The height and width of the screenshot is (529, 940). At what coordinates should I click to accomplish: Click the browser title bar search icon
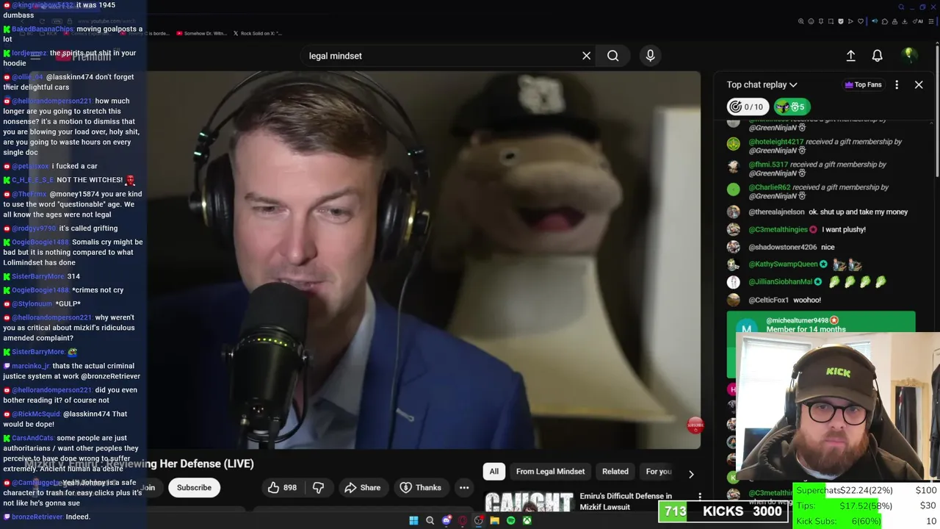[902, 7]
